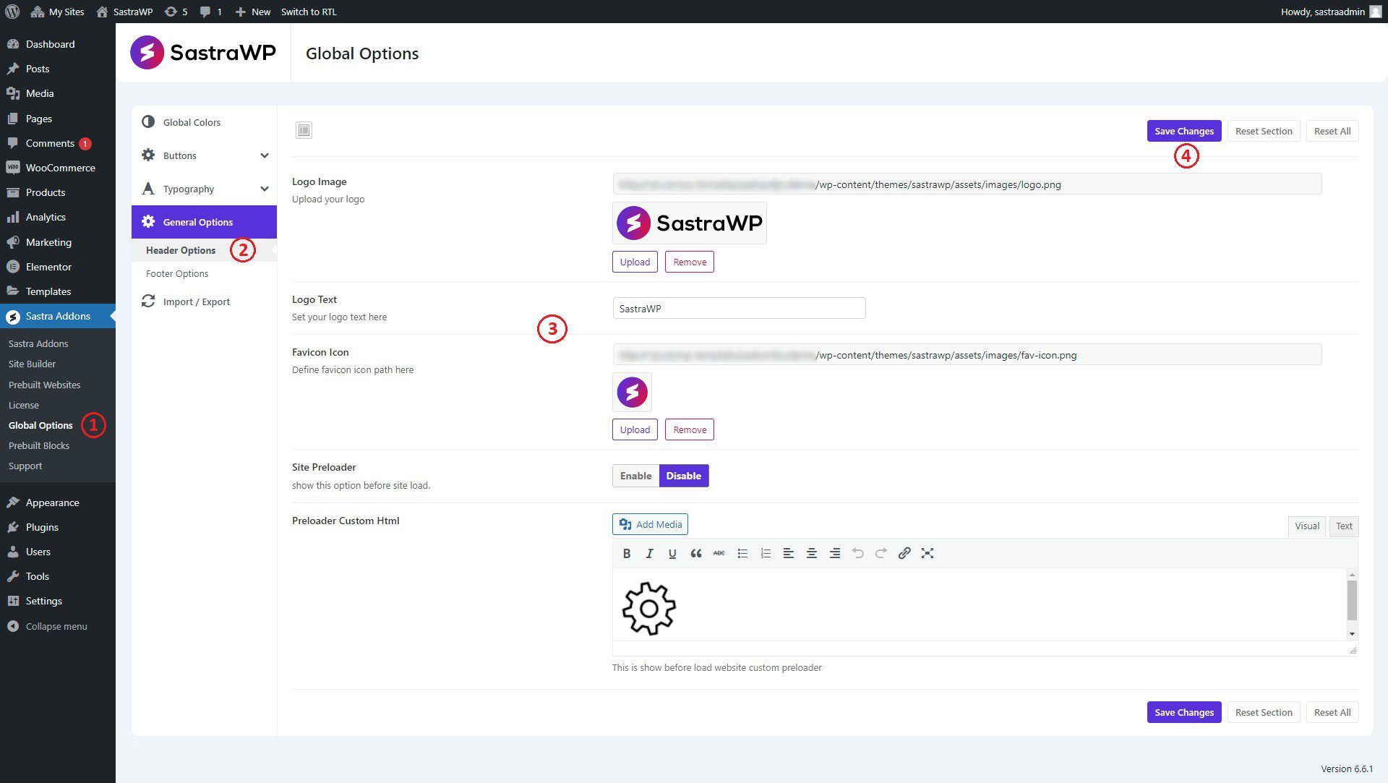The image size is (1388, 783).
Task: Click the top Reset Section button
Action: [x=1264, y=131]
